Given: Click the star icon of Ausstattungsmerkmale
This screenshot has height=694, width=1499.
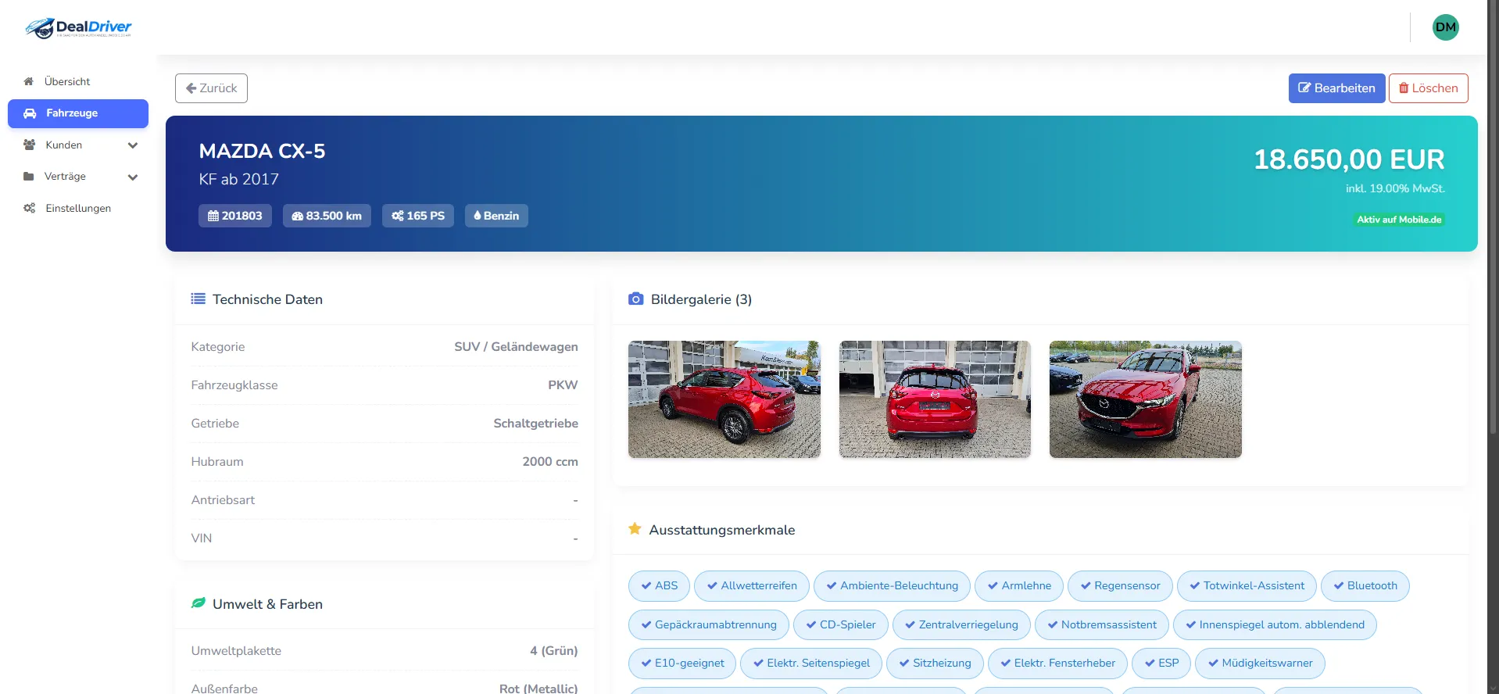Looking at the screenshot, I should [x=635, y=529].
